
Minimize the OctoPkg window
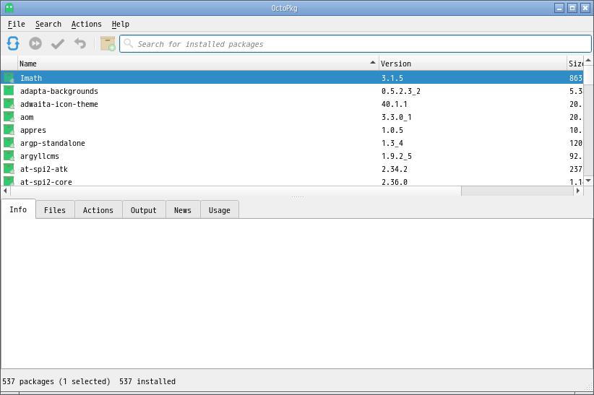point(559,8)
